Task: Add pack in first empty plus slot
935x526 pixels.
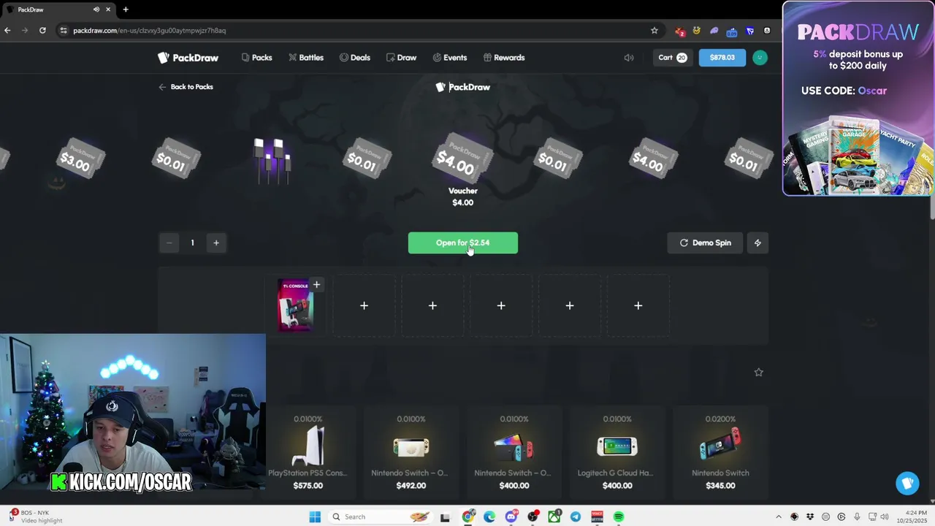Action: [x=364, y=305]
